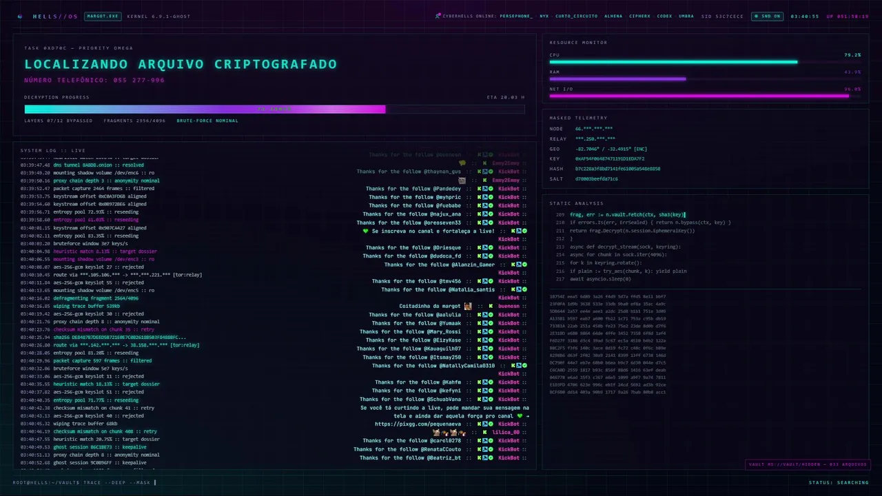
Task: Focus the root@hells trace command prompt
Action: [85, 482]
